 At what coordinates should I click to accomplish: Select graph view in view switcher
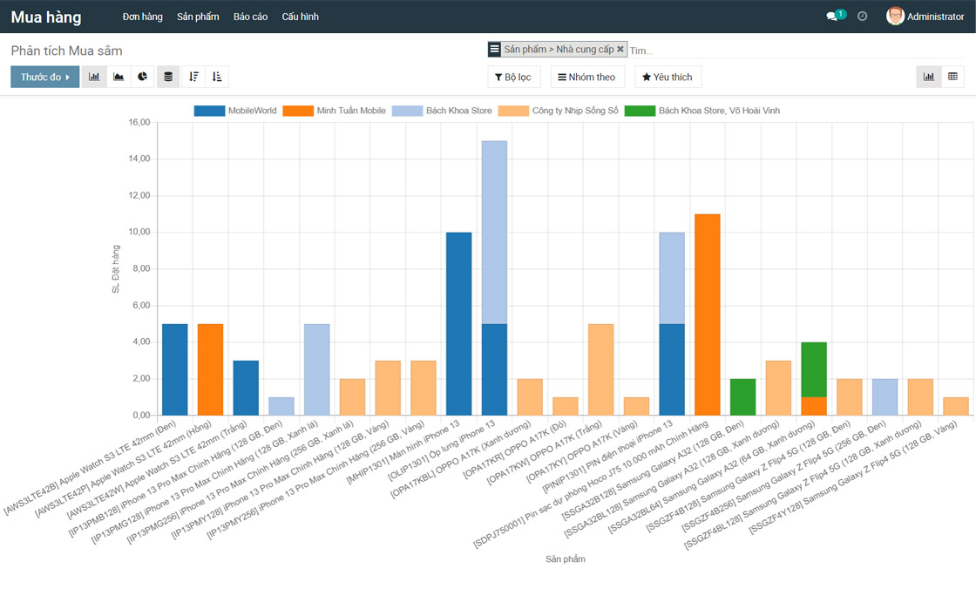(x=929, y=77)
